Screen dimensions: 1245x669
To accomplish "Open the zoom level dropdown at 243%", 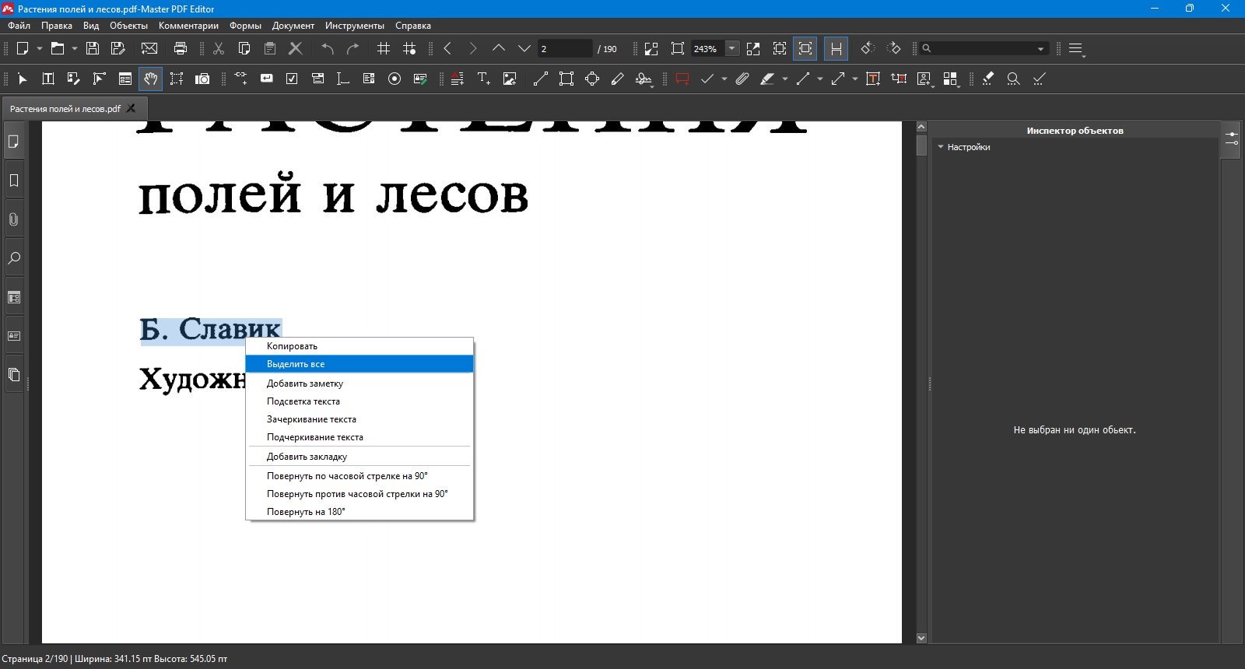I will tap(731, 48).
